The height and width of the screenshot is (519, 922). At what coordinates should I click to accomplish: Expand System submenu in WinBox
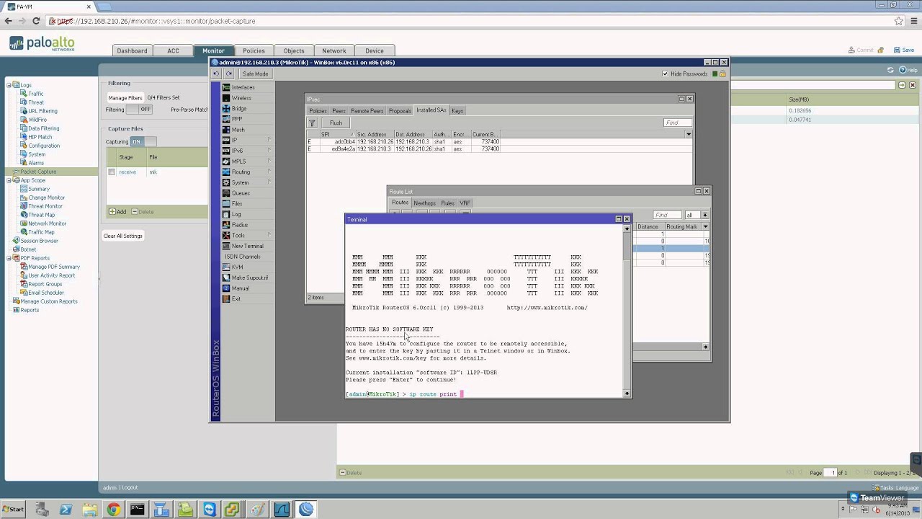pos(248,182)
